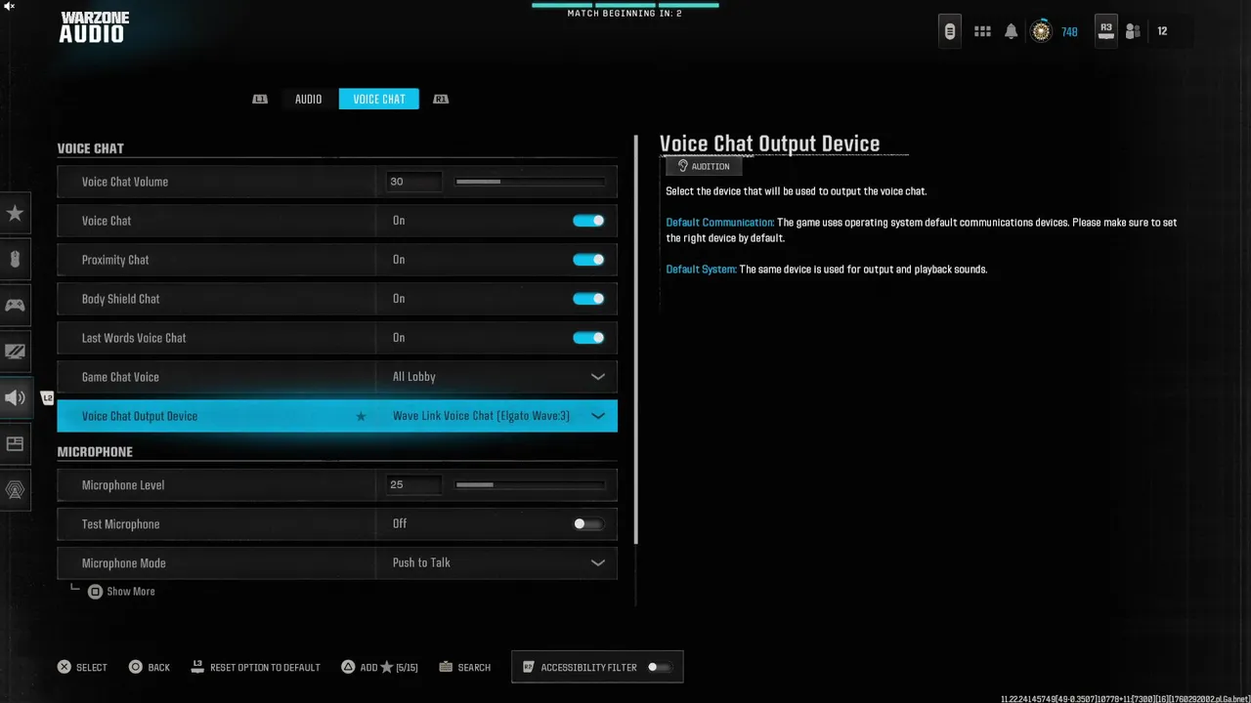Click the R1 next tab icon
1251x703 pixels.
[441, 99]
